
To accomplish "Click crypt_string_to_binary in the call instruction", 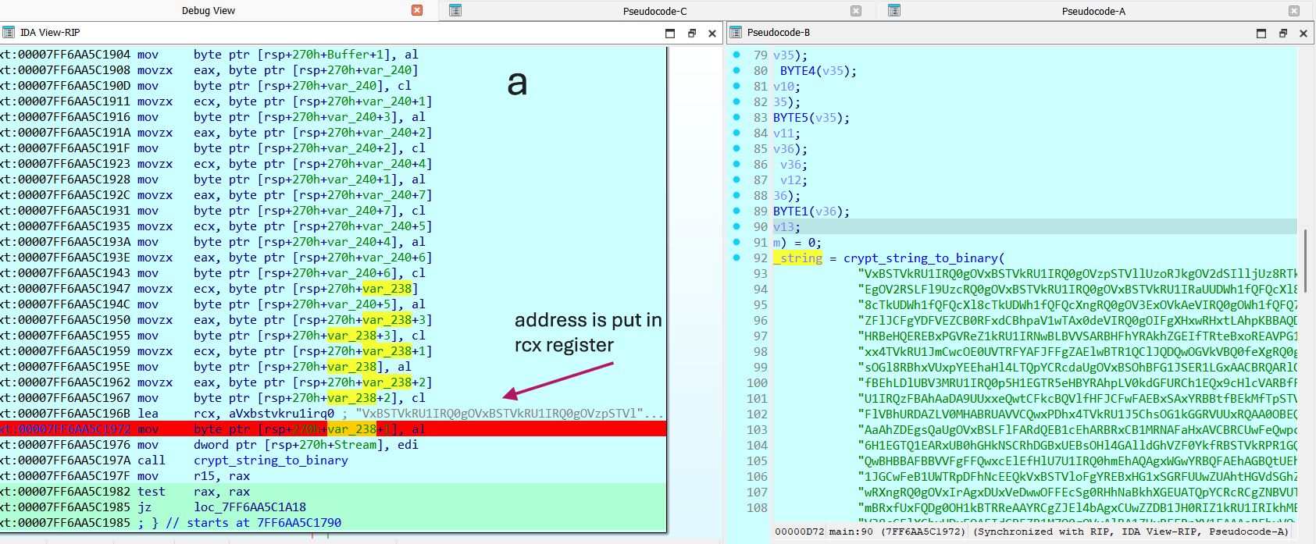I will 270,460.
